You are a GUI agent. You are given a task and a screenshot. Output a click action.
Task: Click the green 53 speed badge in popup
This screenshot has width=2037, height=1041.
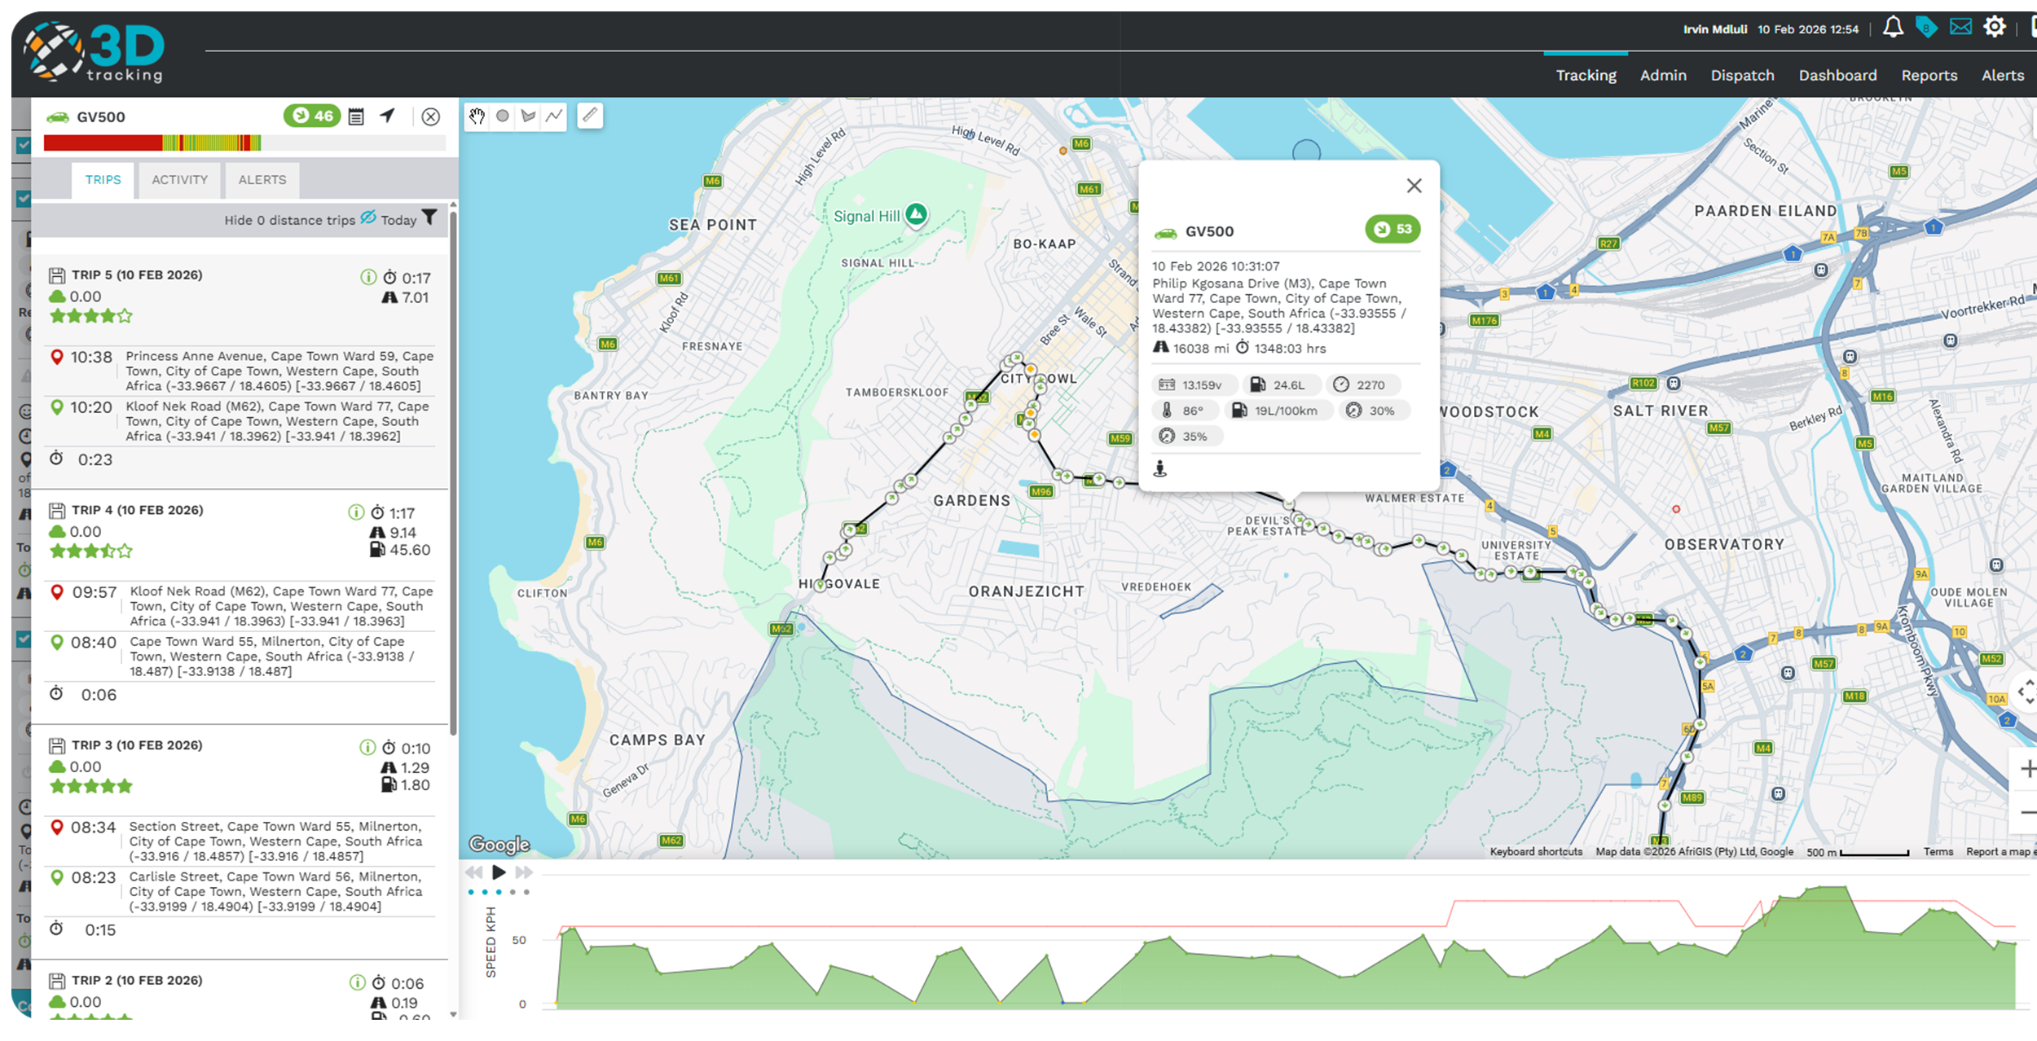pyautogui.click(x=1392, y=230)
